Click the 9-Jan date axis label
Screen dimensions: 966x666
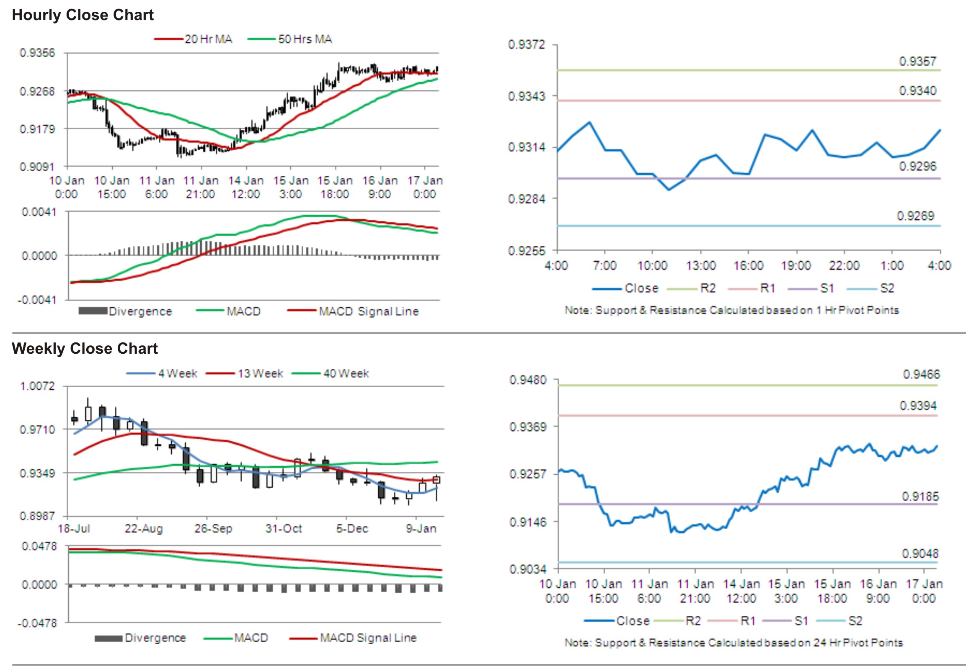point(421,529)
